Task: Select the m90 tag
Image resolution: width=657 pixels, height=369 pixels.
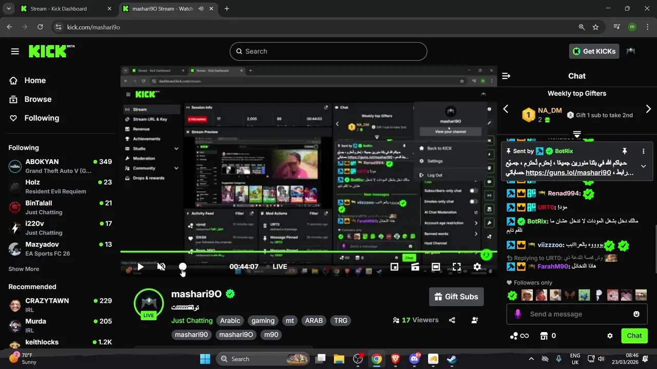Action: pos(271,335)
